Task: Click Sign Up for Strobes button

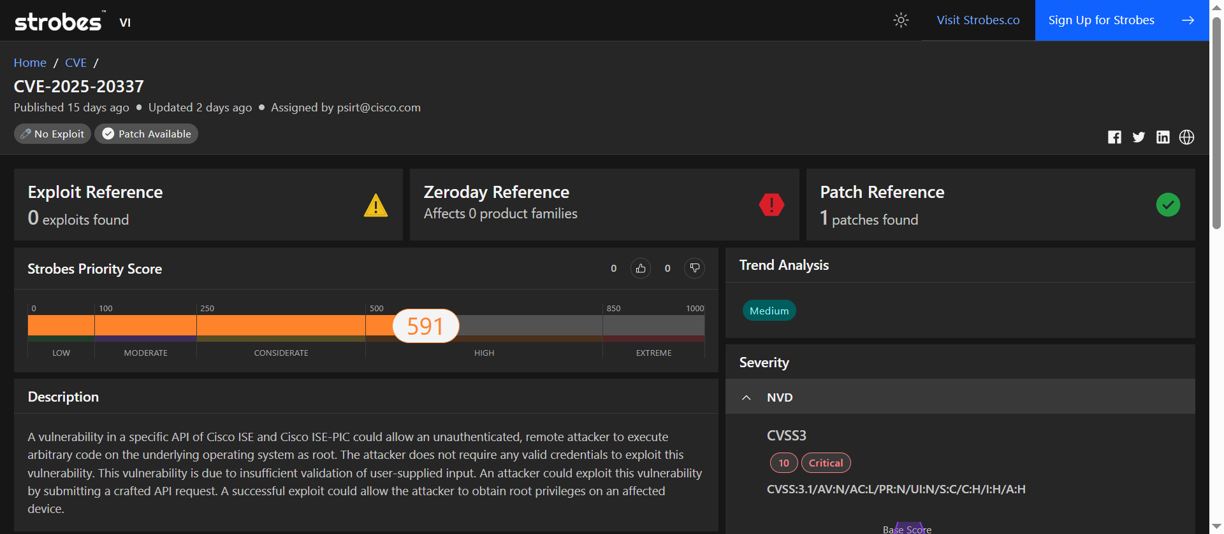Action: point(1122,20)
